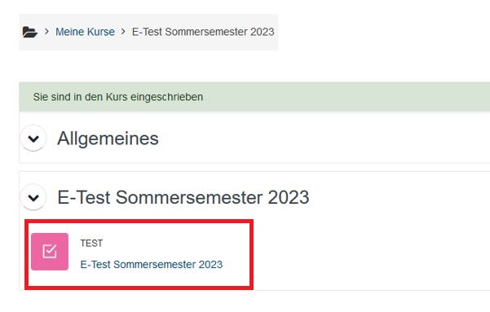
Task: Click the chevron separator before Meine Kurse
Action: [46, 31]
